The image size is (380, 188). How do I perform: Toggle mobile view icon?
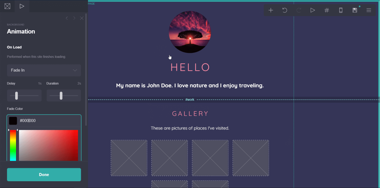click(341, 10)
